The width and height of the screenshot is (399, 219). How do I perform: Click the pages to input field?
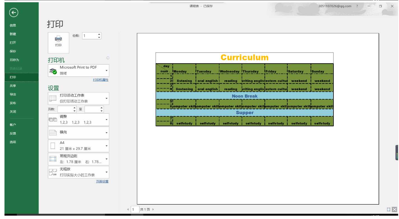[92, 109]
